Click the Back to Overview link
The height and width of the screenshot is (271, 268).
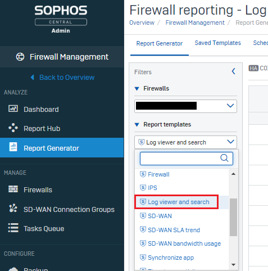click(x=67, y=78)
